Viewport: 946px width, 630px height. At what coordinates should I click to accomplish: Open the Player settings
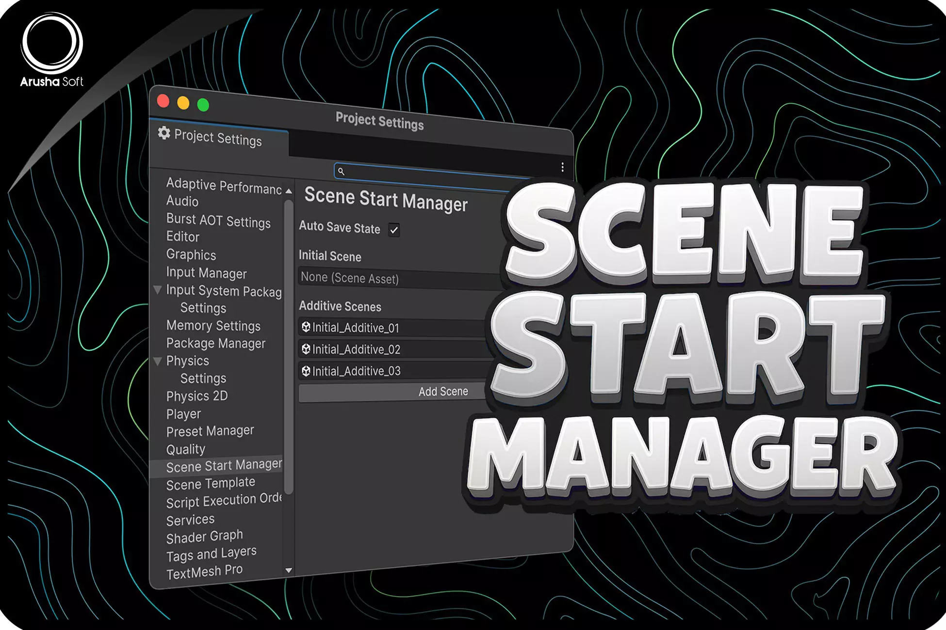pos(183,414)
